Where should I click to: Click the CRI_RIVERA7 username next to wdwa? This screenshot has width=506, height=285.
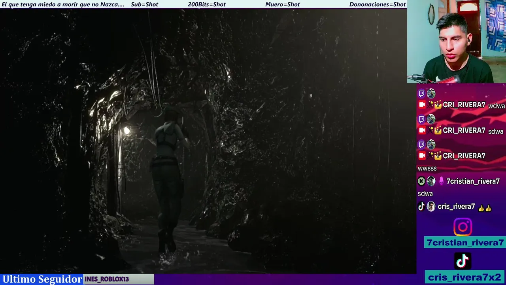tap(464, 105)
